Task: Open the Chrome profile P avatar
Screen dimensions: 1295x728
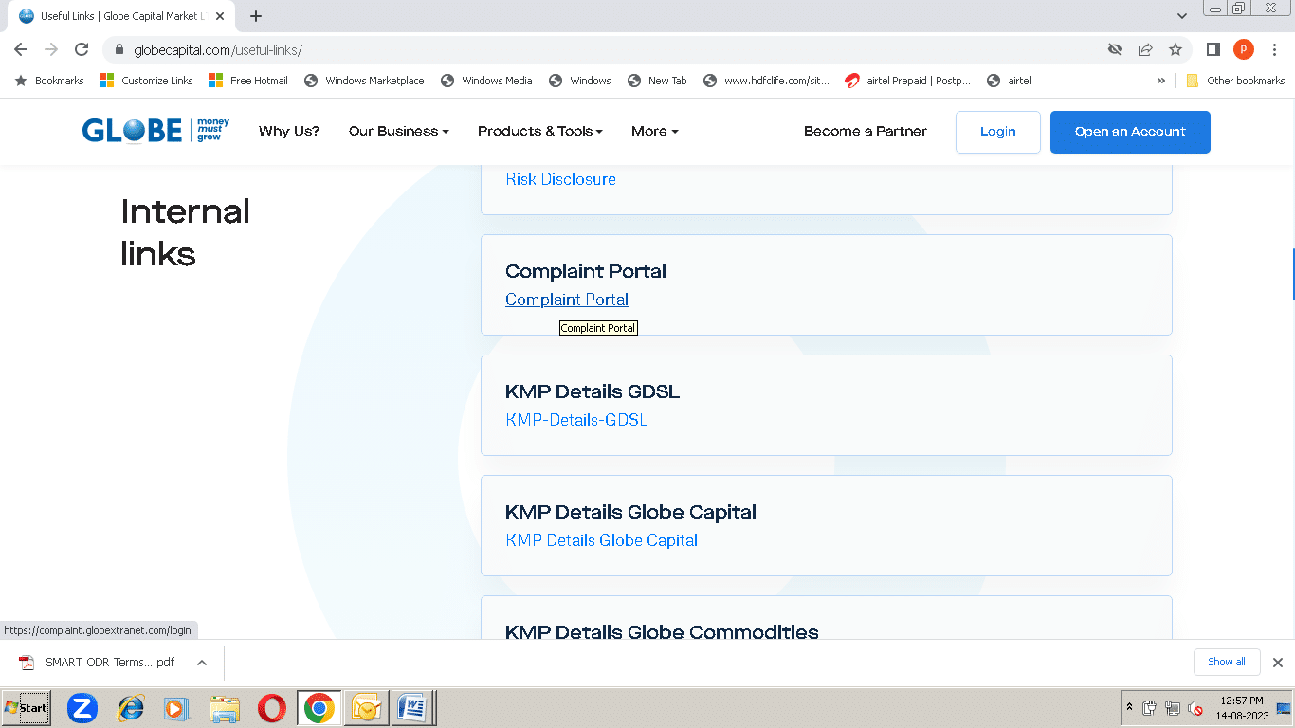Action: click(x=1243, y=49)
